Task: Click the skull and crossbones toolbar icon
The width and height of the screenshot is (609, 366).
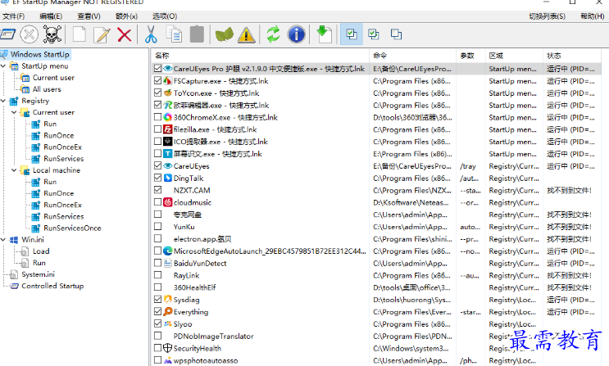Action: coord(52,34)
